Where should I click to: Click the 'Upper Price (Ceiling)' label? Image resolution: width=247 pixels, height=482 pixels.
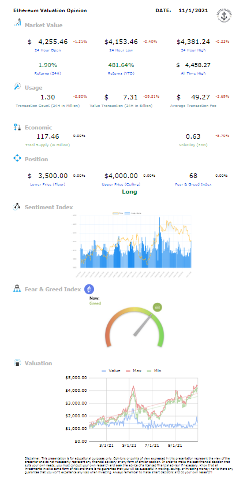click(121, 184)
